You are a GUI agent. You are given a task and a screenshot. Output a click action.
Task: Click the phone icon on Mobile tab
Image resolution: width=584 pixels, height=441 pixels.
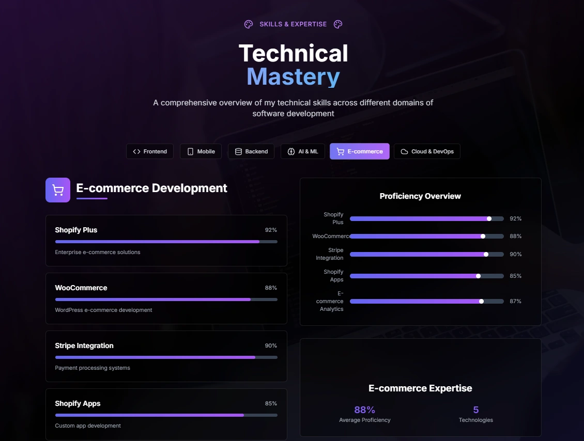[x=190, y=151]
